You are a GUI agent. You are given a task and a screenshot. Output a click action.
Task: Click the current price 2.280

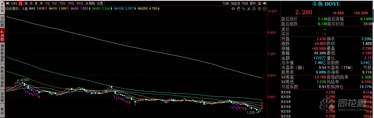click(x=304, y=12)
